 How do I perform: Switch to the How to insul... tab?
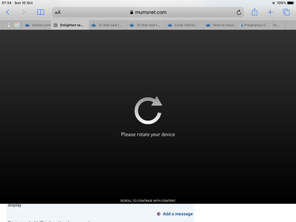click(x=222, y=25)
